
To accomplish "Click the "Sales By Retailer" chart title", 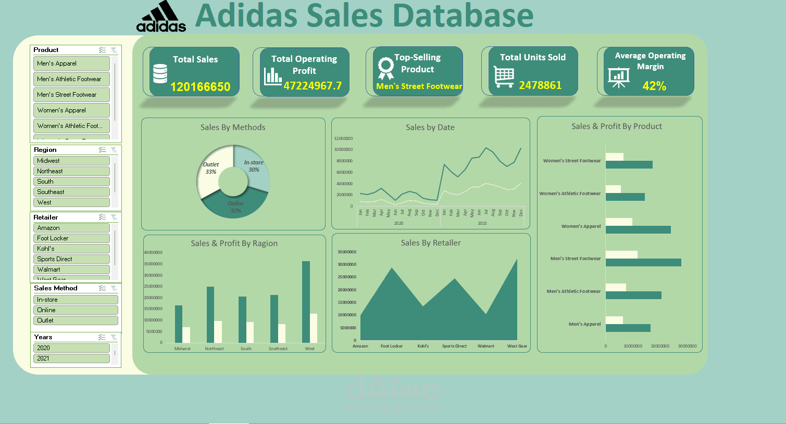I will click(x=431, y=243).
